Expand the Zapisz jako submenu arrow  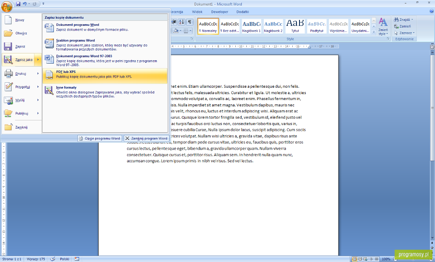[38, 59]
